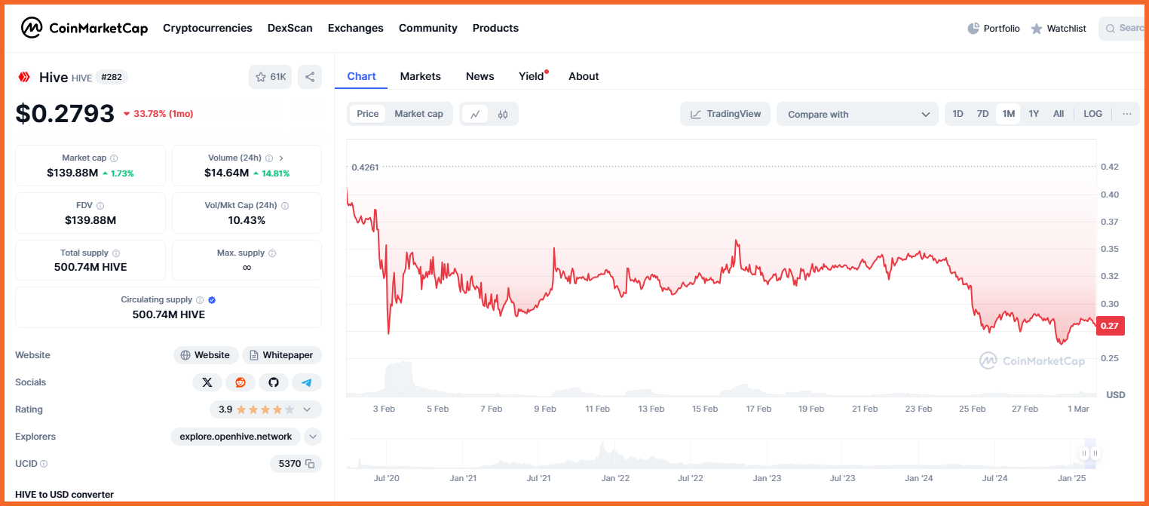This screenshot has width=1149, height=506.
Task: Click the CoinMarketCap logo
Action: coord(85,28)
